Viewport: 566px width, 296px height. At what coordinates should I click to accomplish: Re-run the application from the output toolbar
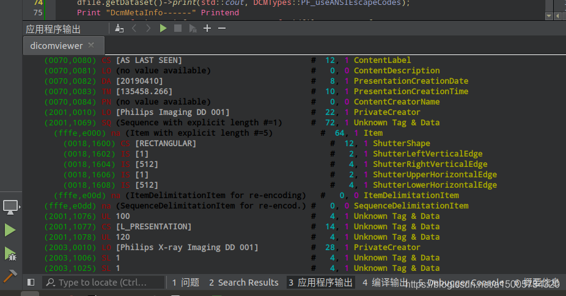coord(163,28)
